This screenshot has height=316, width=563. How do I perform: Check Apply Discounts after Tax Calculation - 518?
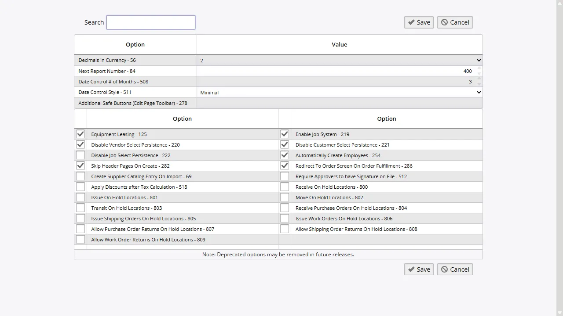pos(80,187)
